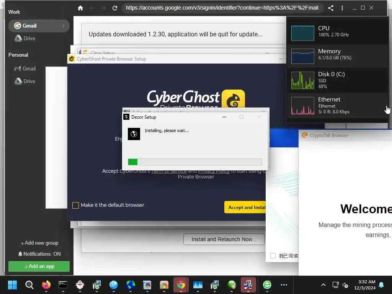This screenshot has width=392, height=294.
Task: Open the blue Task Manager graph taskbar icon
Action: tap(198, 285)
